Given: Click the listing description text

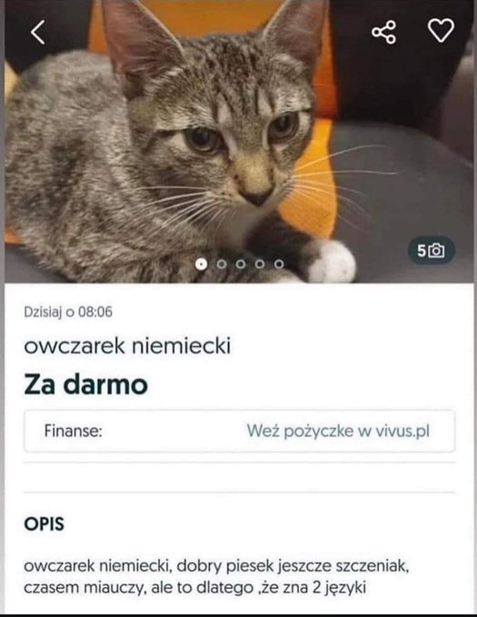Looking at the screenshot, I should click(x=216, y=577).
